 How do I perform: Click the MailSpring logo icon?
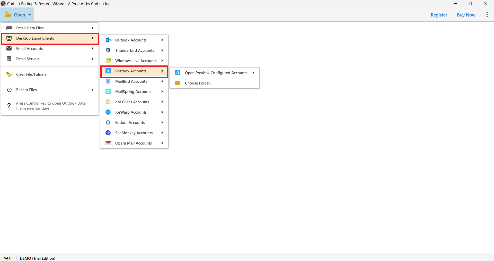pyautogui.click(x=108, y=91)
